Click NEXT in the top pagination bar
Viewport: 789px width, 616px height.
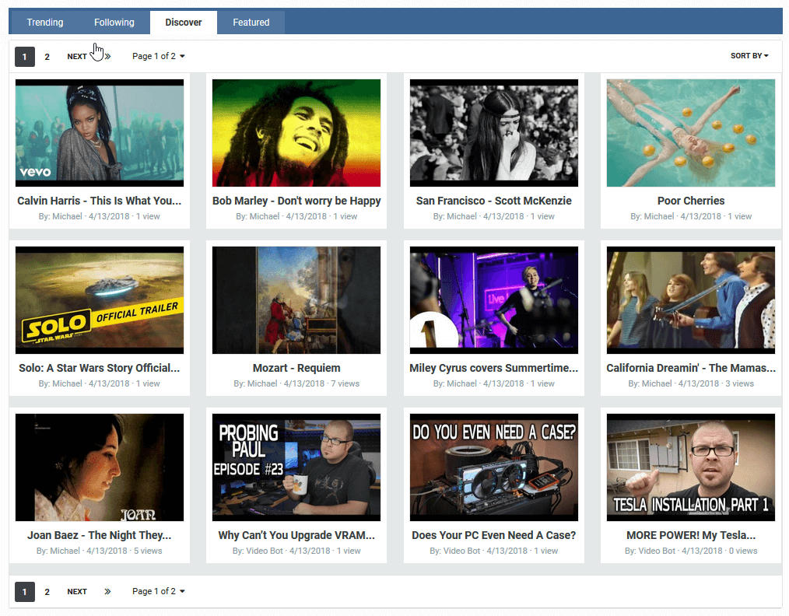77,57
